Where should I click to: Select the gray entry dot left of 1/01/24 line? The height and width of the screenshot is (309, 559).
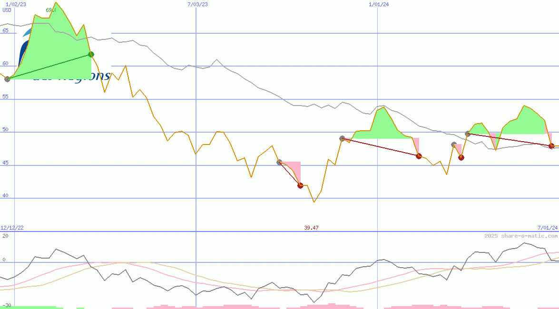pos(342,138)
